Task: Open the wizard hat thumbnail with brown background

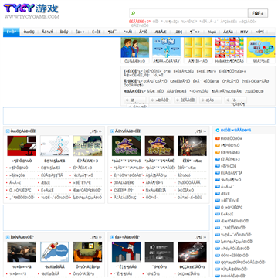Action: (x=159, y=146)
